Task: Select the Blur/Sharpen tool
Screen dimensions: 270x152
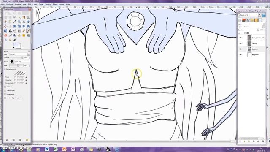Action: coord(5,40)
